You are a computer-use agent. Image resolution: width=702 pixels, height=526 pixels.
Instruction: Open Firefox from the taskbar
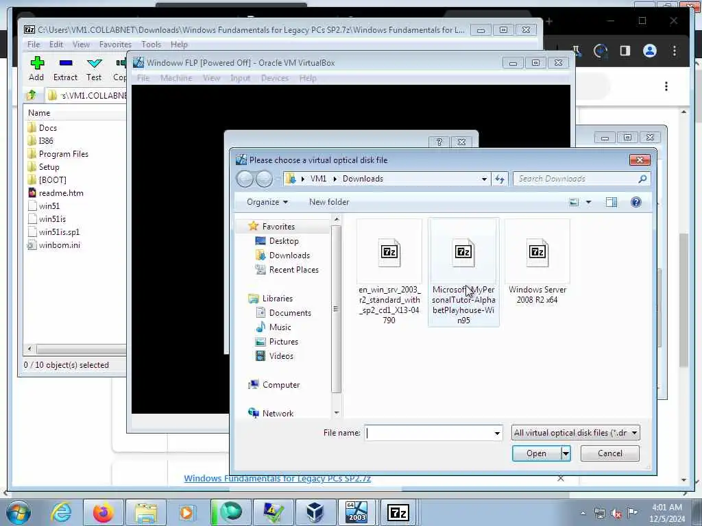[x=103, y=512]
